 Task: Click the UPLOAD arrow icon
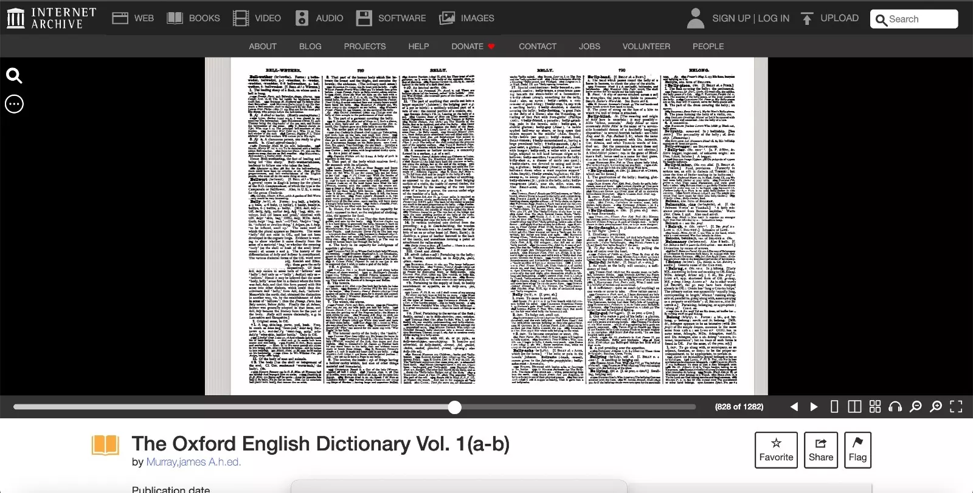tap(806, 18)
